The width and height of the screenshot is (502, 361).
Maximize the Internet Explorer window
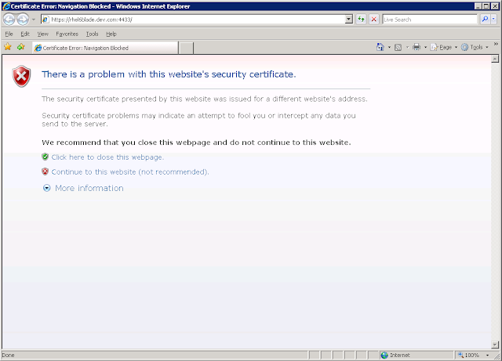point(486,6)
